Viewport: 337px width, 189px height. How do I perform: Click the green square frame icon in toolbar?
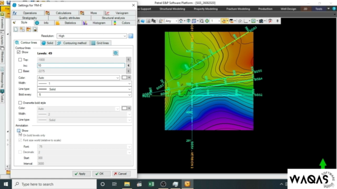(253, 21)
